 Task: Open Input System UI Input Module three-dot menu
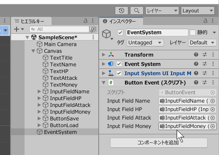tap(213, 73)
